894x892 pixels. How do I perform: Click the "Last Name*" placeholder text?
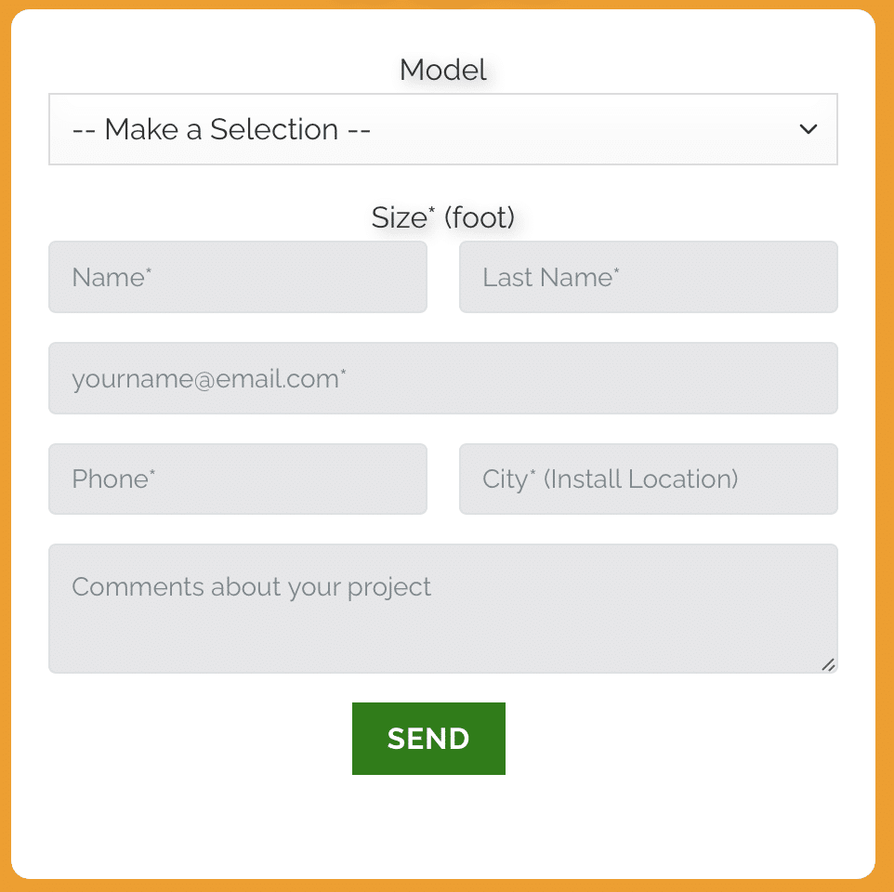pyautogui.click(x=550, y=277)
